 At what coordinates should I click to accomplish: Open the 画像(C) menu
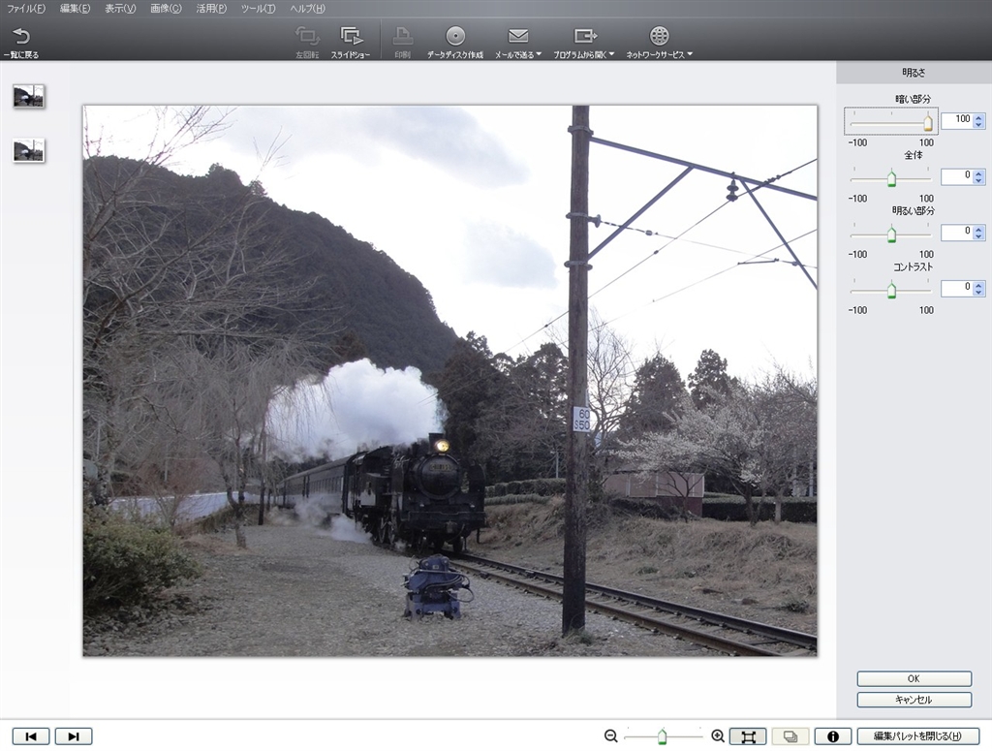coord(166,8)
